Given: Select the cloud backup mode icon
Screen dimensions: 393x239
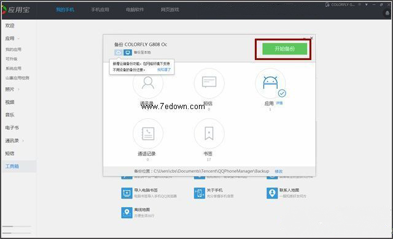Looking at the screenshot, I should pyautogui.click(x=119, y=52).
